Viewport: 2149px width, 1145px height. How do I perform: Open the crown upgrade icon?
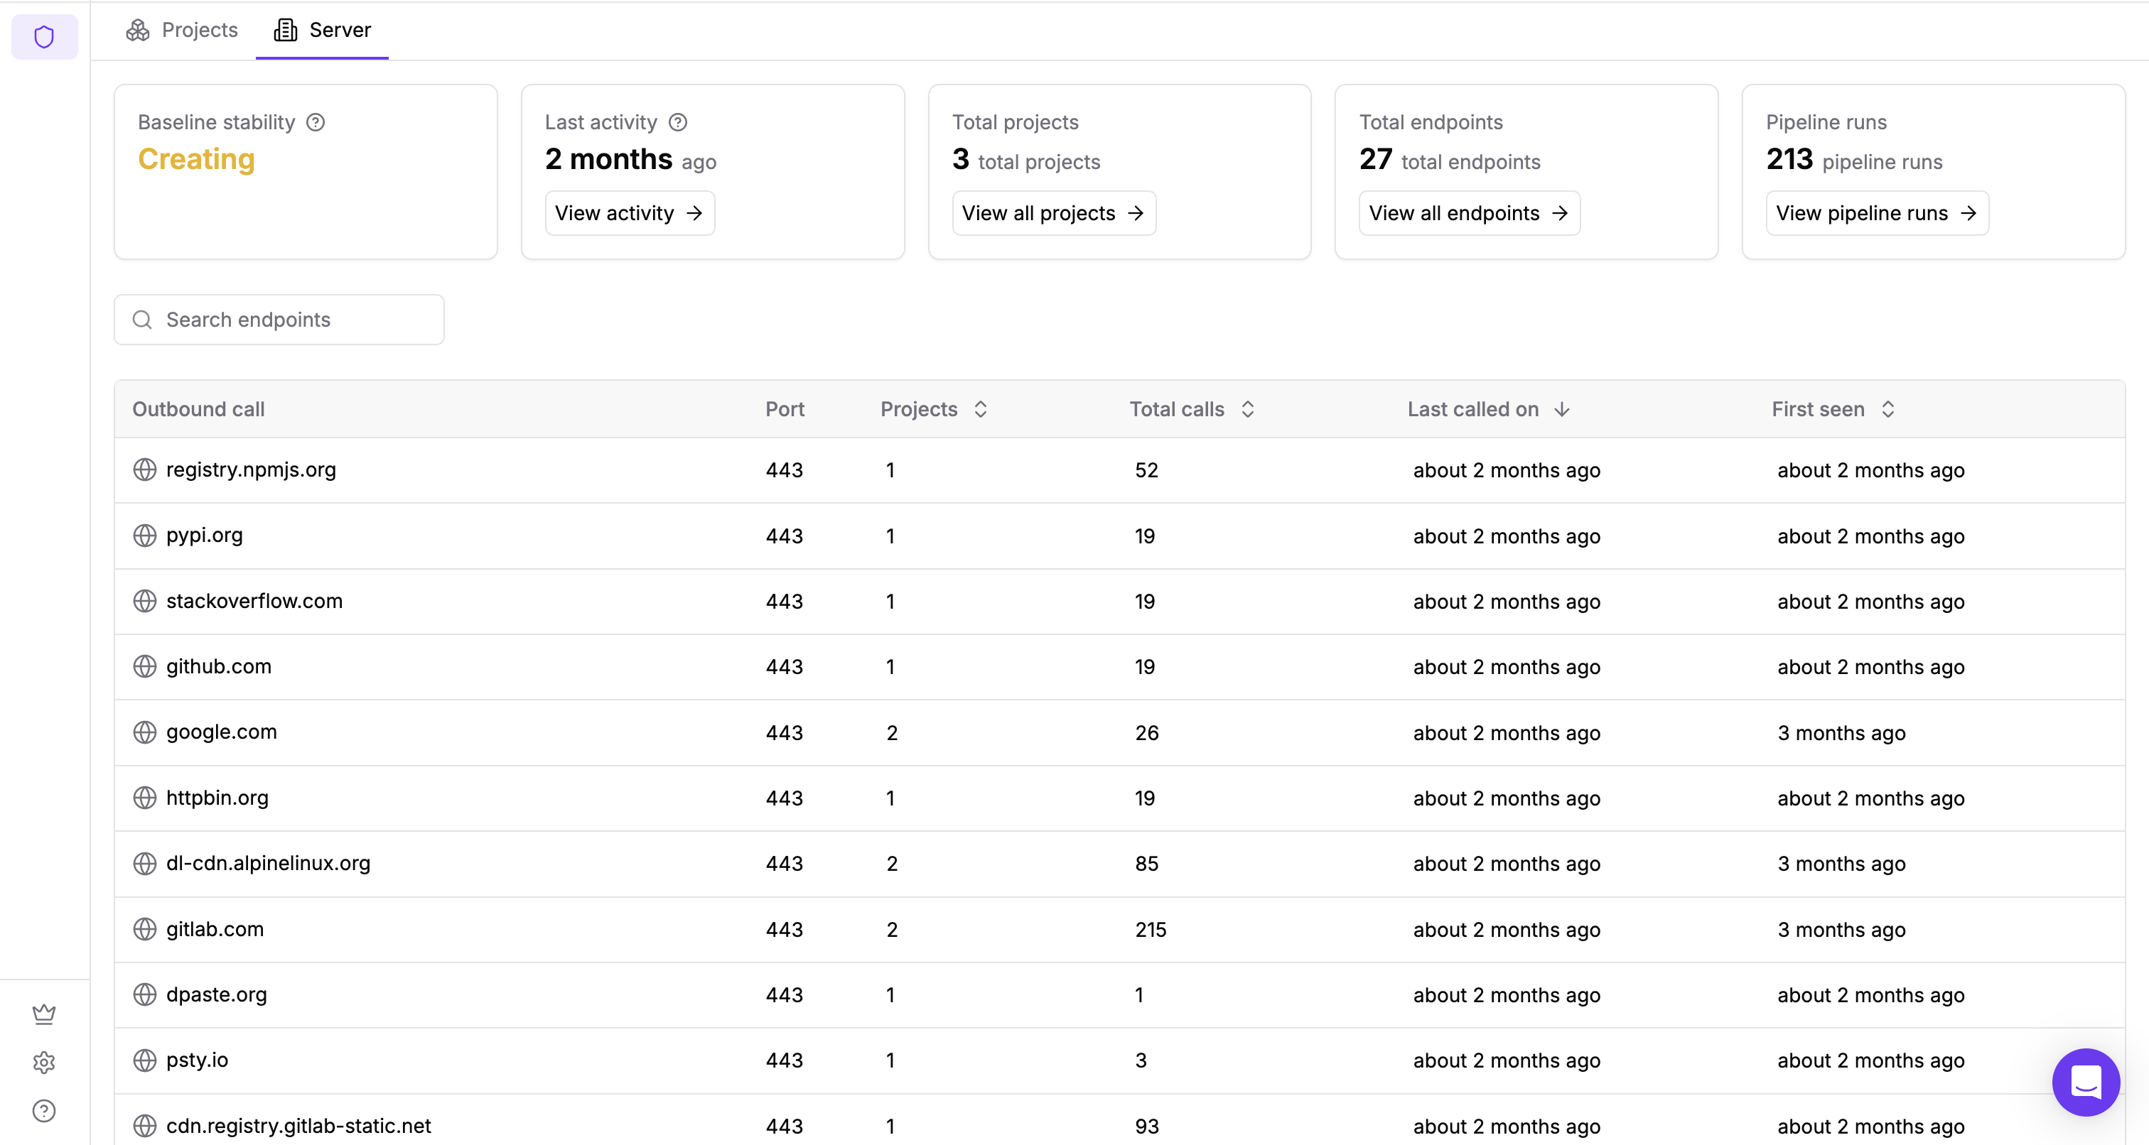point(44,1013)
